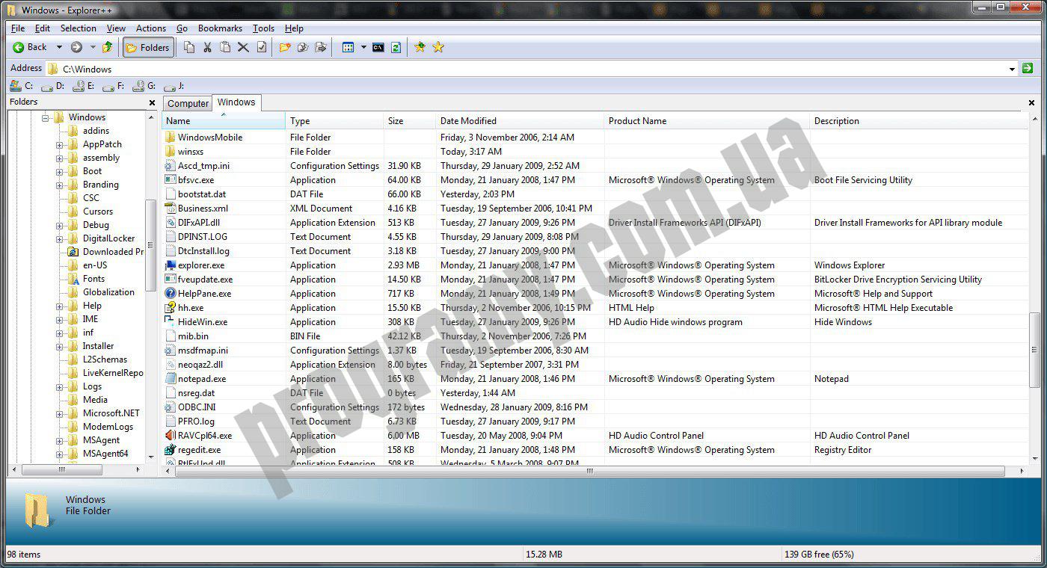This screenshot has height=568, width=1047.
Task: Click the Move To toolbar icon
Action: (x=321, y=47)
